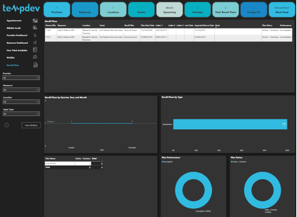297x217 pixels.
Task: Click the Annual Exam bar in chart
Action: click(x=230, y=124)
